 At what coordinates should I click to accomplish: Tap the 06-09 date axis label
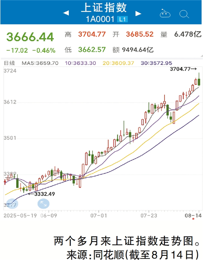pos(49,215)
